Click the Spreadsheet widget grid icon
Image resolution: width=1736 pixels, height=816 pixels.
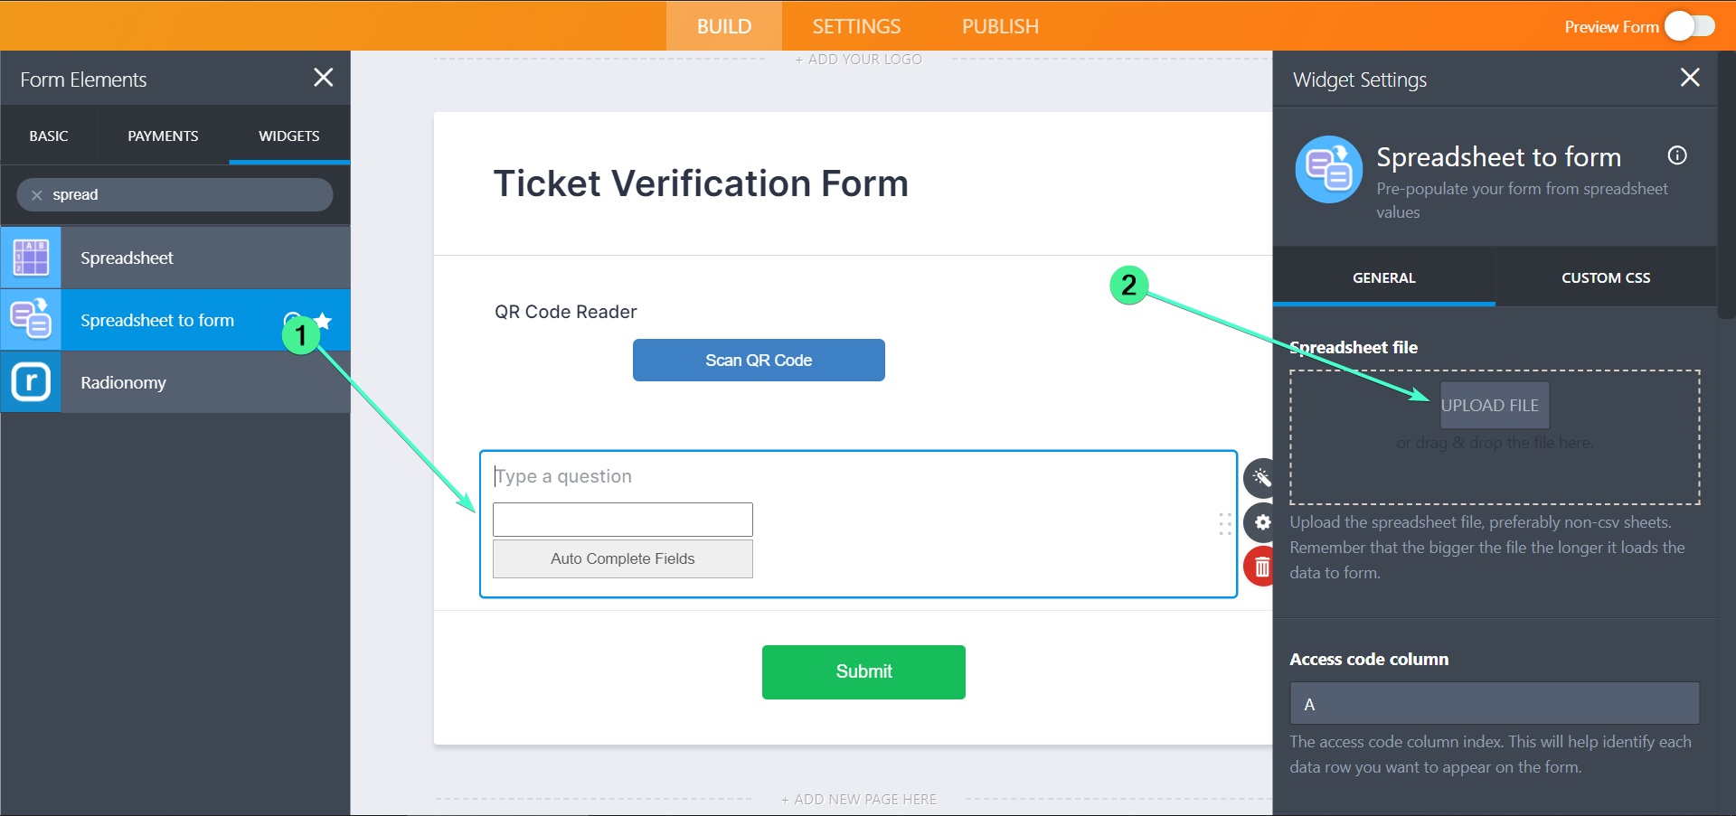coord(31,258)
